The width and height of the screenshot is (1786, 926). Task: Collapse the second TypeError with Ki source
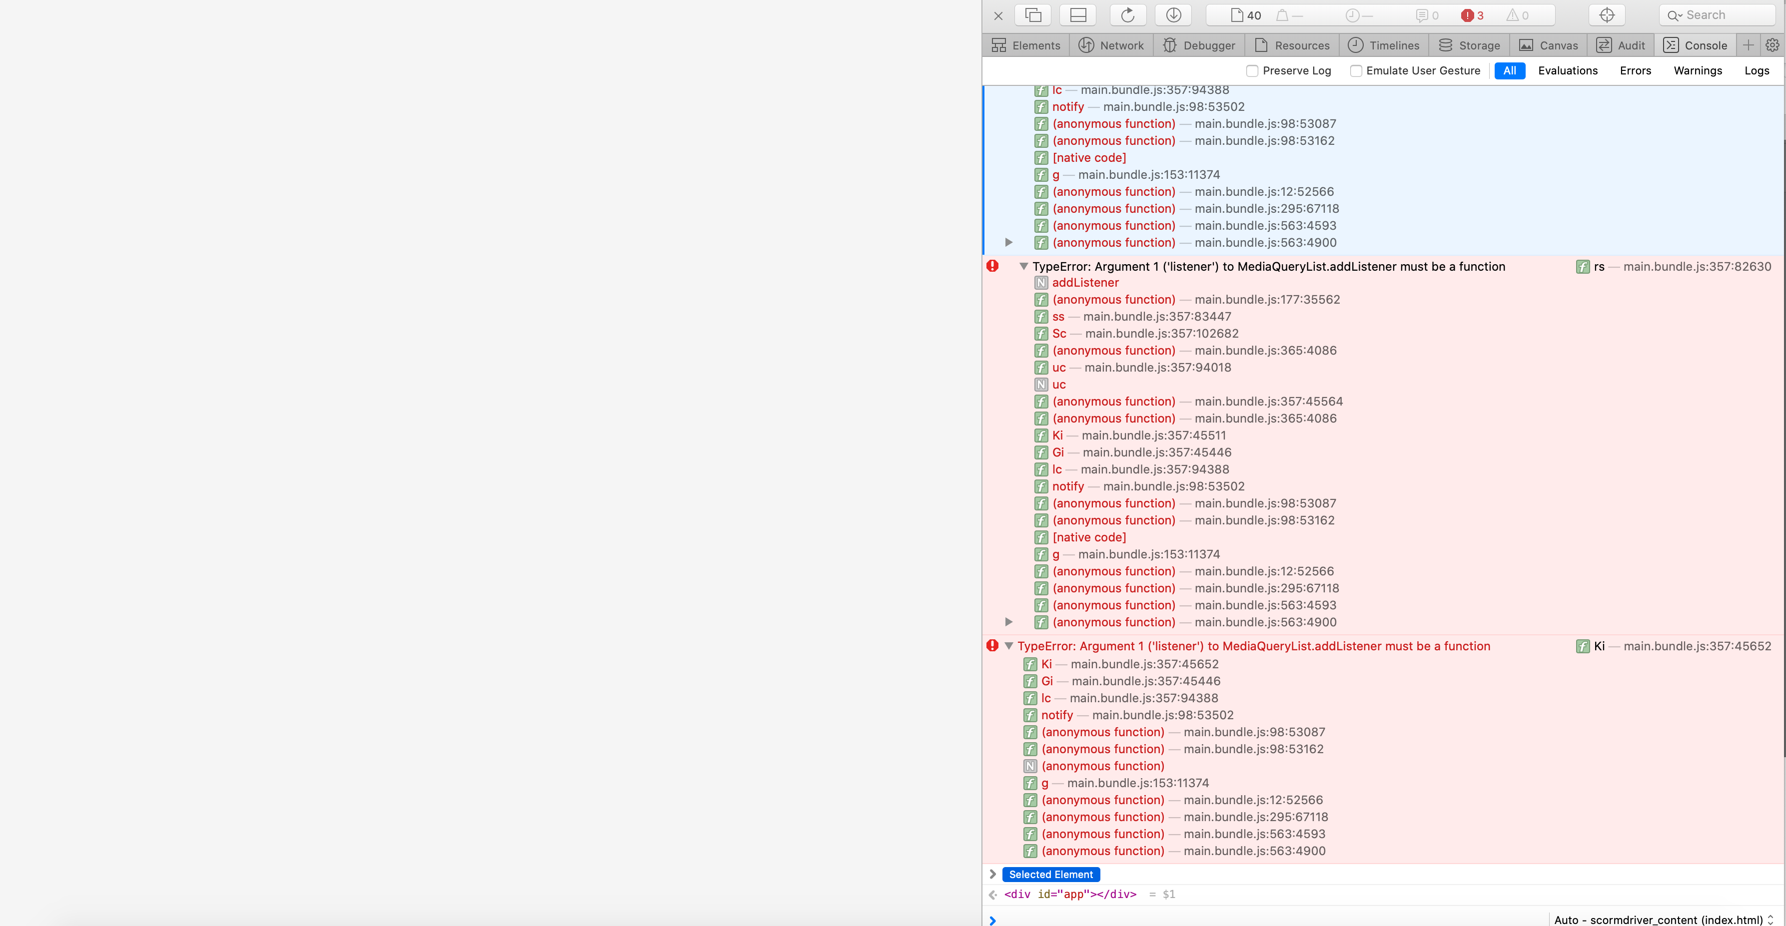point(1009,646)
